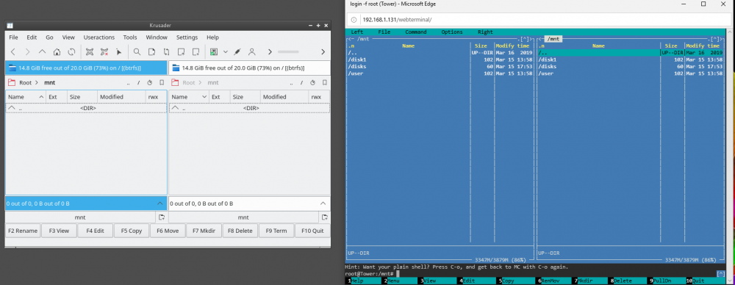Open the terminal icon in Krusader toolbar
Viewport: 735px width, 285px height.
click(214, 51)
